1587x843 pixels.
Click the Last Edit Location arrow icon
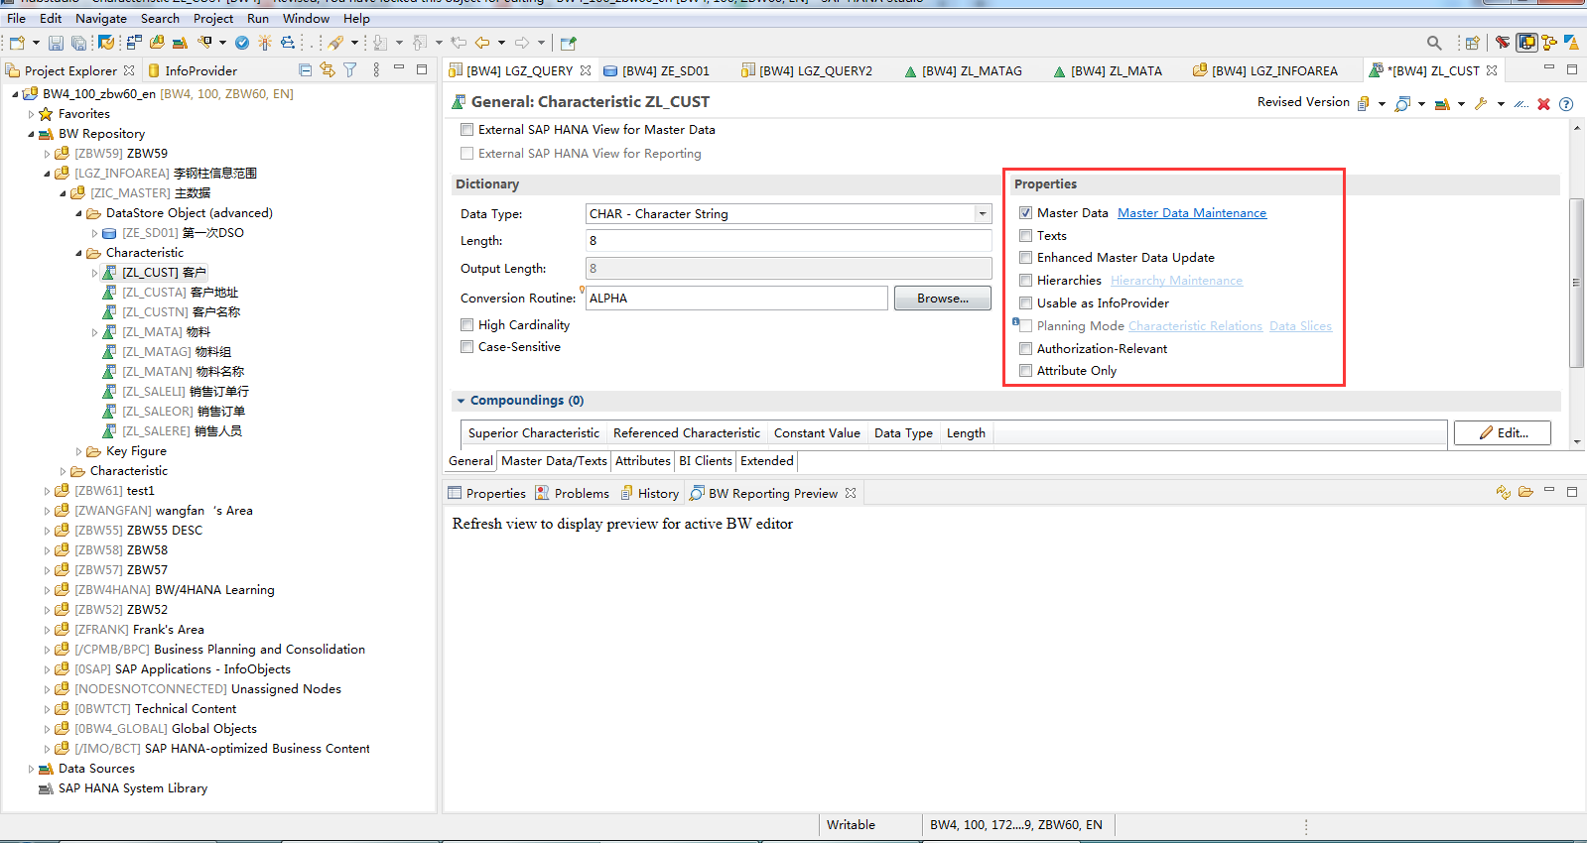458,43
